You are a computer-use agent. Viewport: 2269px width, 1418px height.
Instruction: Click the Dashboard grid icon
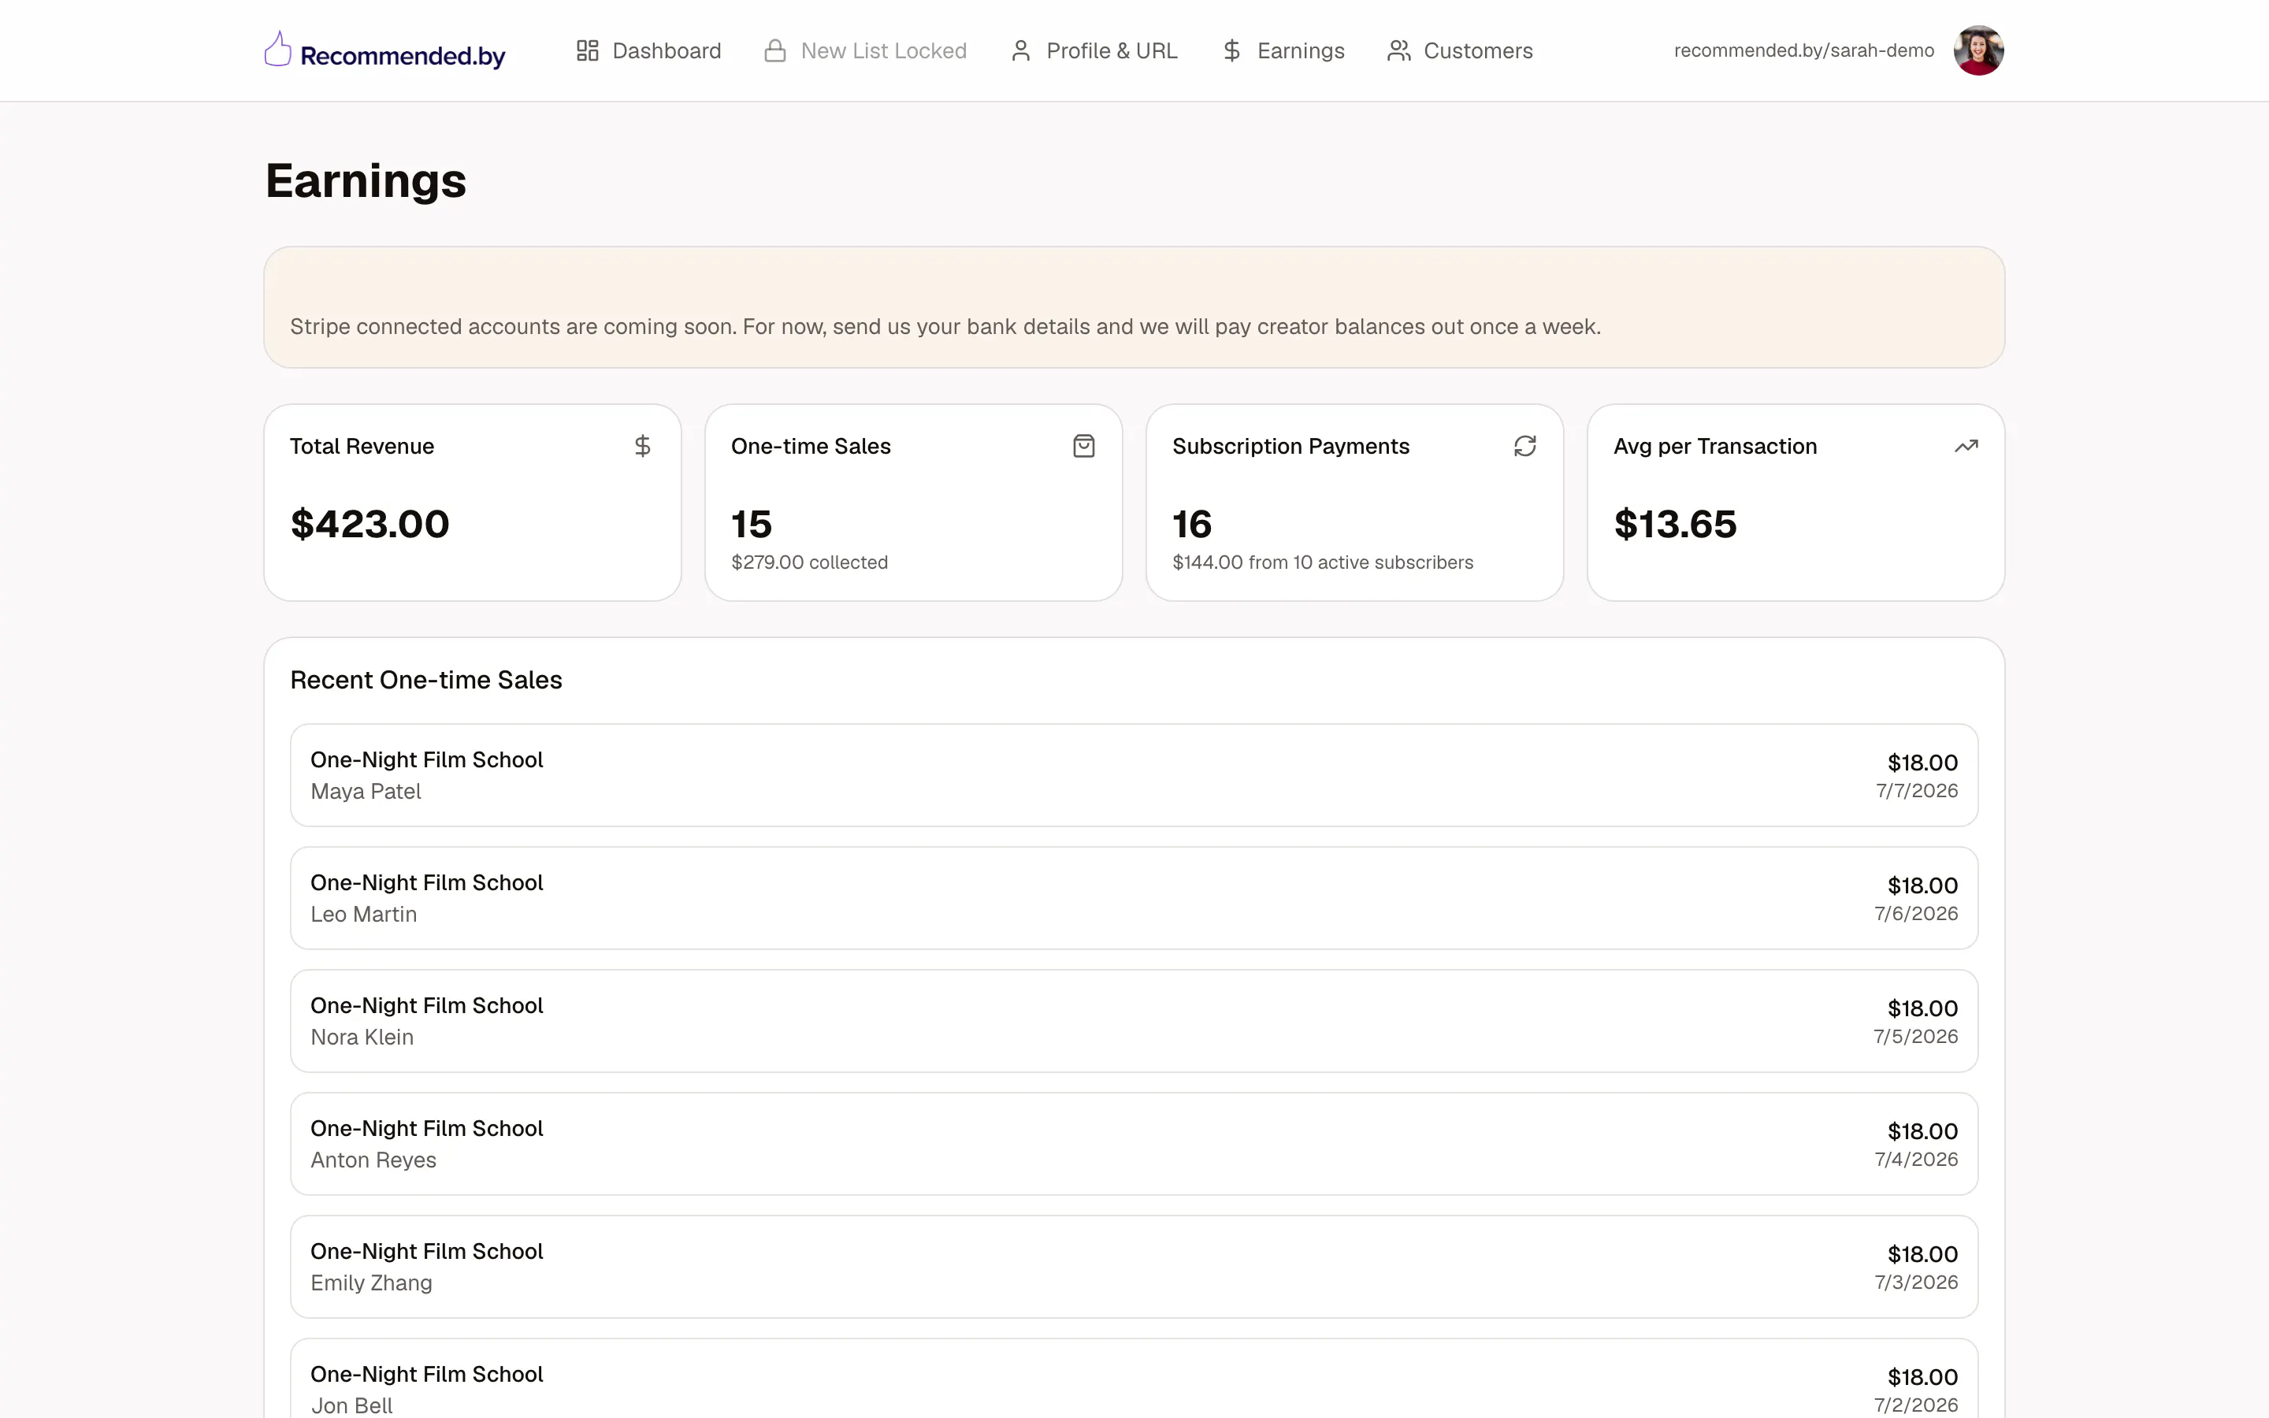point(587,50)
